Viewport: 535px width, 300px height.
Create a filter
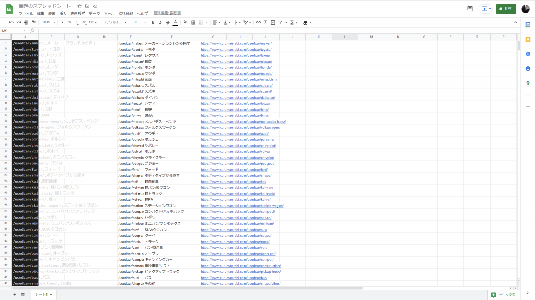[281, 22]
